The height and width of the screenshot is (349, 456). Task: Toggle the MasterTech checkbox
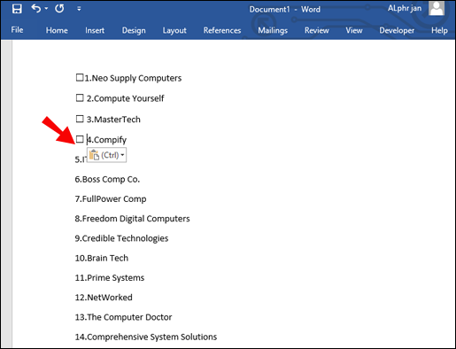(x=80, y=119)
